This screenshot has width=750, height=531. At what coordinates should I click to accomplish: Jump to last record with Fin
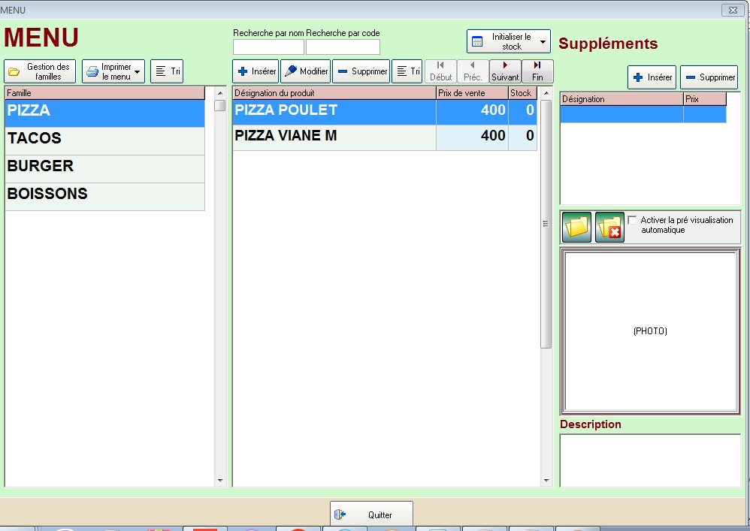[x=537, y=71]
